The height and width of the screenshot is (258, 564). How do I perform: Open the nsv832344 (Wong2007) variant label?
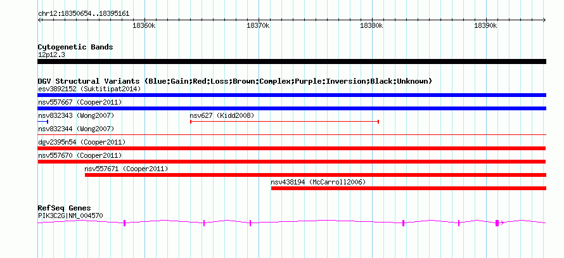pyautogui.click(x=76, y=129)
